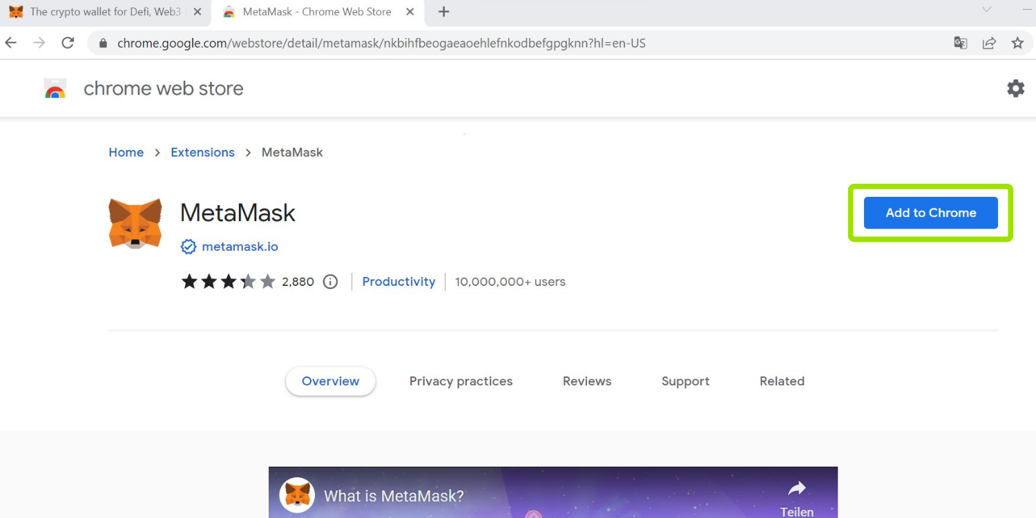Click the browser forward arrow

click(x=39, y=43)
